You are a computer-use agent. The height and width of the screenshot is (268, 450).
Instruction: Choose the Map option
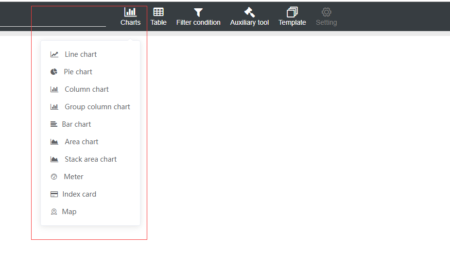pos(90,212)
